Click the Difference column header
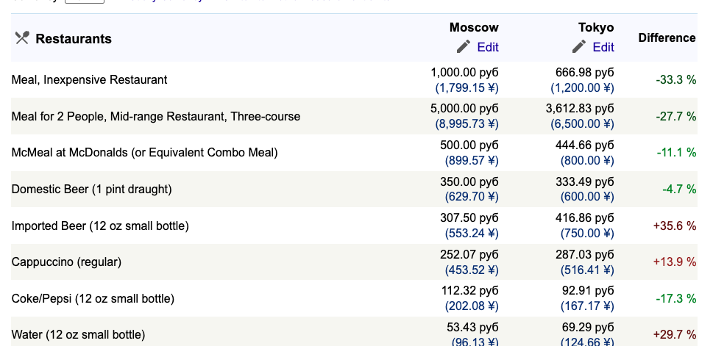713x346 pixels. tap(667, 37)
